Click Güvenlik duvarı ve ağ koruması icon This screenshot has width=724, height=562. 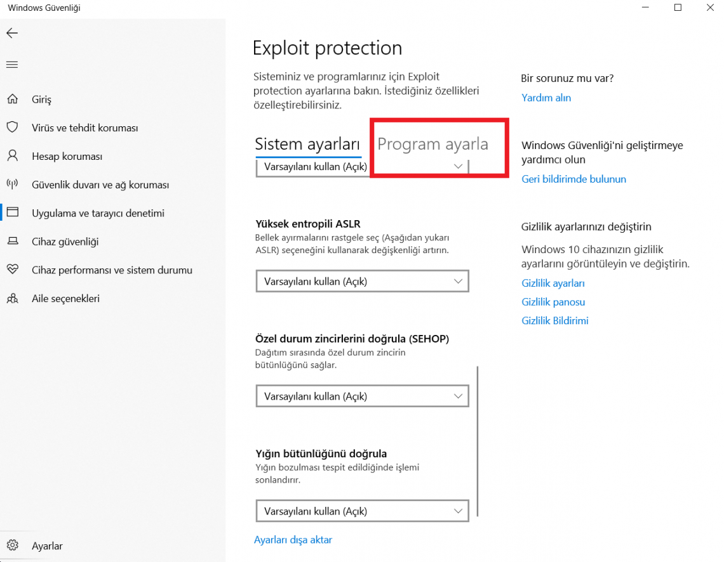[12, 185]
